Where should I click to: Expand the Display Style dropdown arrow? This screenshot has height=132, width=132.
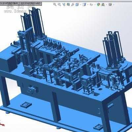coord(88,5)
